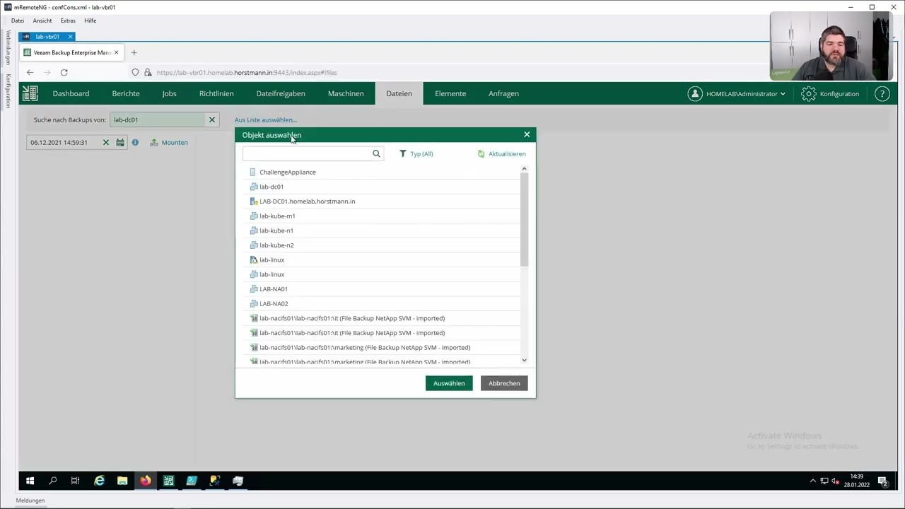Open the Extras menu
The height and width of the screenshot is (509, 905).
(68, 21)
